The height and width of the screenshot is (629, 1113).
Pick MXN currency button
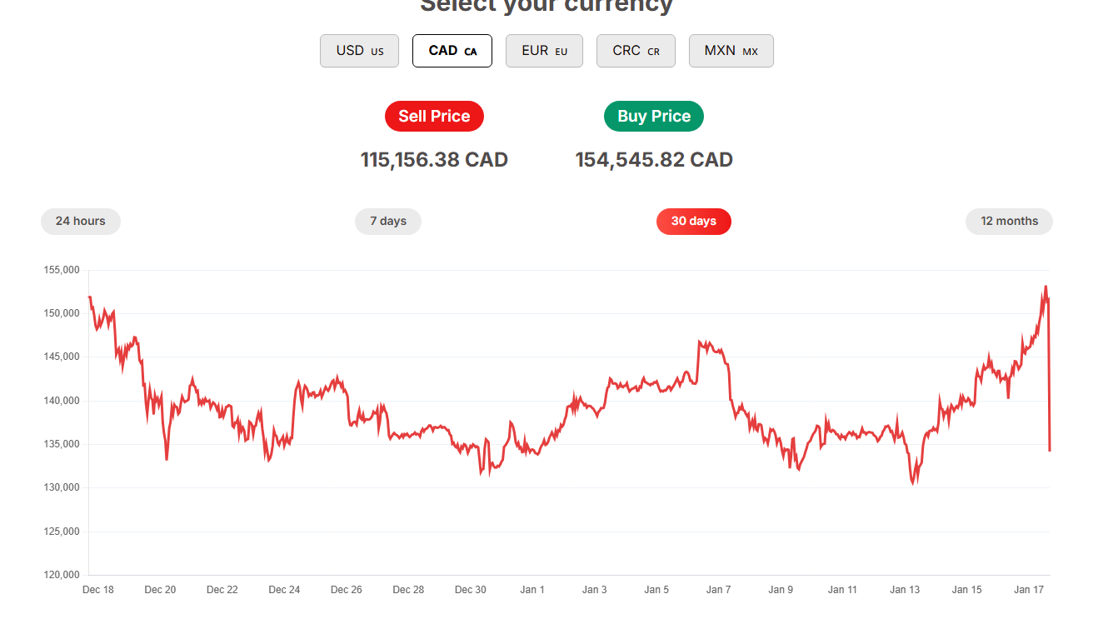click(731, 51)
